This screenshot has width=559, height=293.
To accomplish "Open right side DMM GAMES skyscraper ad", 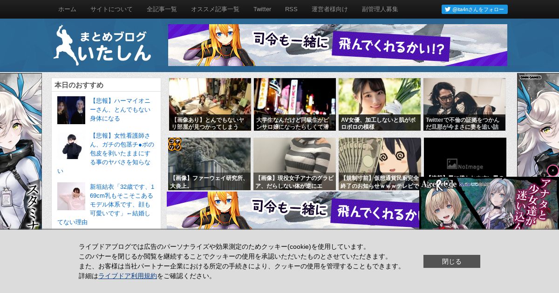I will pyautogui.click(x=538, y=125).
